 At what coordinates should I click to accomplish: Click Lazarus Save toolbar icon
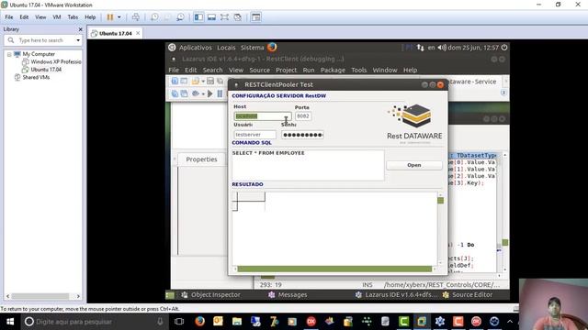(x=210, y=82)
